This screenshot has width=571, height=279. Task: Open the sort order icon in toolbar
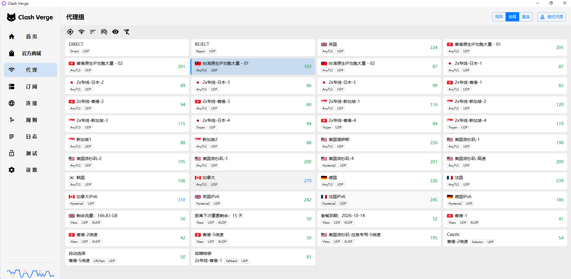pyautogui.click(x=93, y=32)
